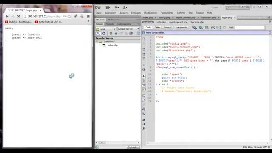Viewport: 272px width, 153px height.
Task: Switch to Entwurf design view
Action: pyautogui.click(x=167, y=27)
